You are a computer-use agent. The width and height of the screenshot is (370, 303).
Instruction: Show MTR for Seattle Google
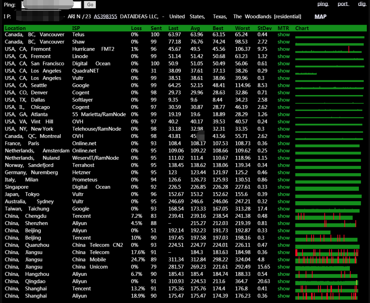click(284, 86)
